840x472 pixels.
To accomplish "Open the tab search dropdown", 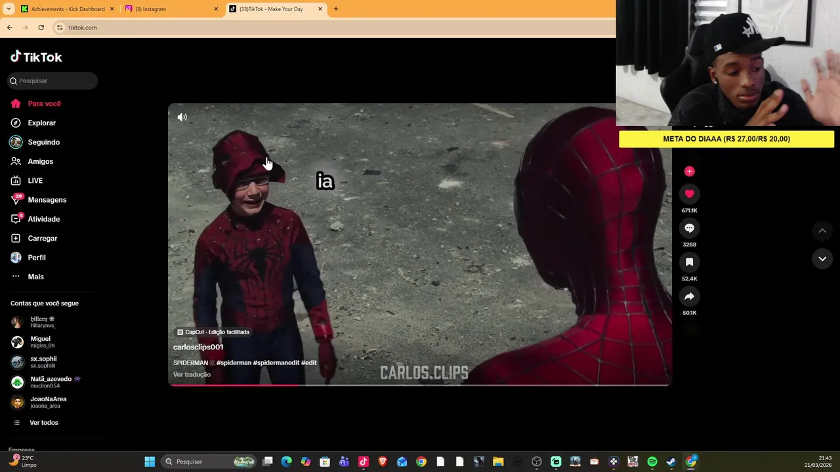I will [9, 9].
